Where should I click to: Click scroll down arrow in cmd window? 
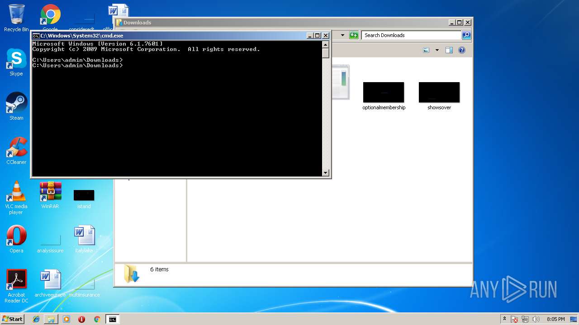click(x=325, y=172)
